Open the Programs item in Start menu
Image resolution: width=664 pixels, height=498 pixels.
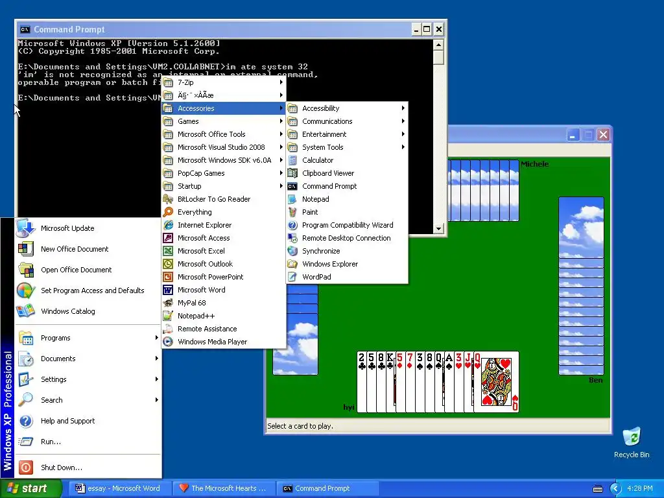coord(88,338)
